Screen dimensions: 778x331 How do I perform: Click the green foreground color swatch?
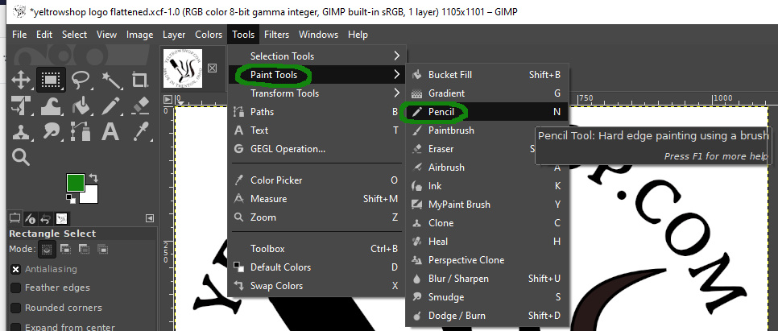click(x=76, y=184)
